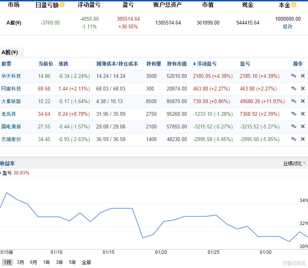Screen dimensions: 308x268
Task: Sort by the 涨跌 column header
Action: [x=63, y=64]
